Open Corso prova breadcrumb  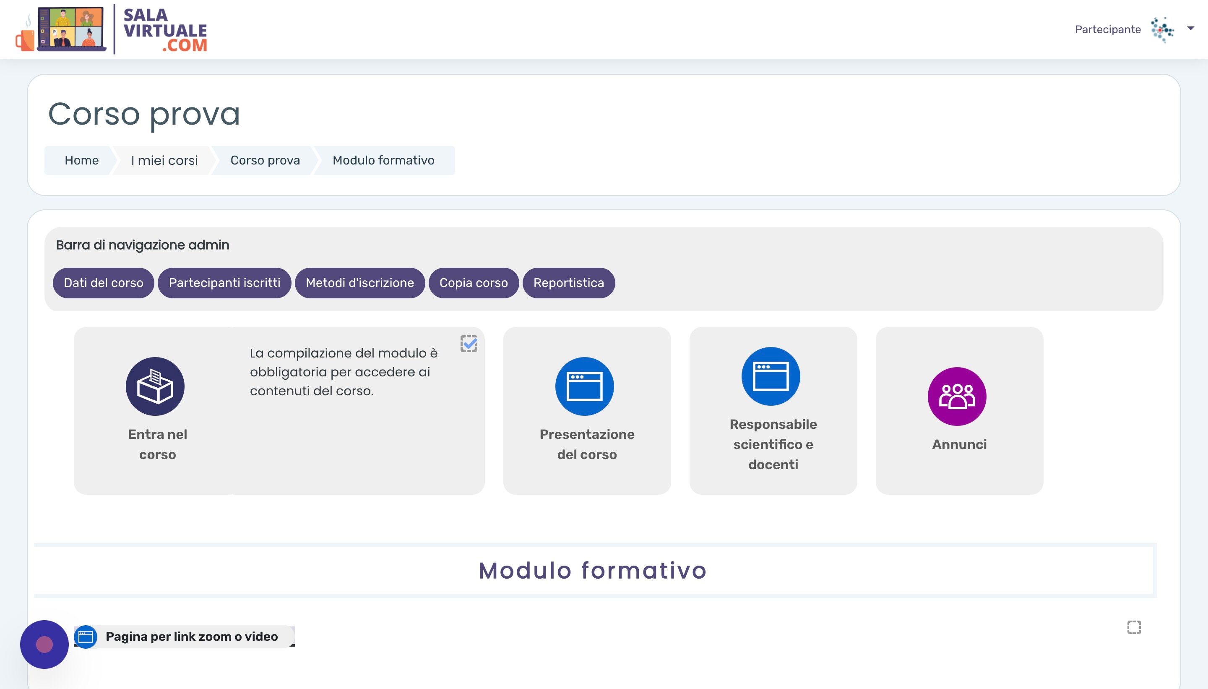point(265,160)
